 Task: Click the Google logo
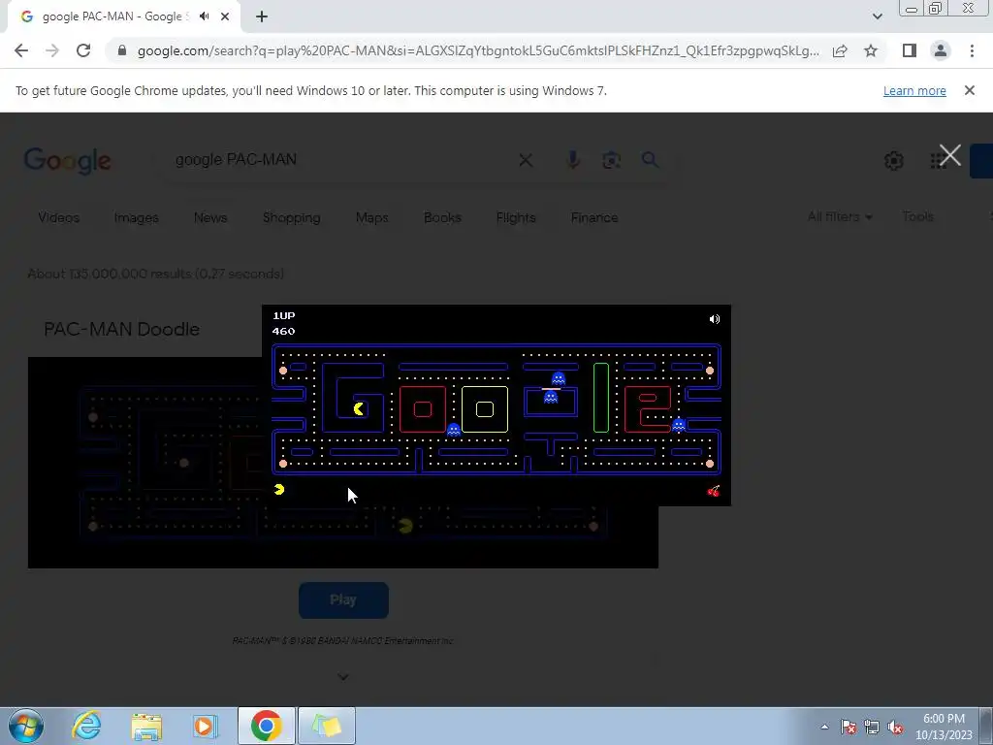coord(67,161)
